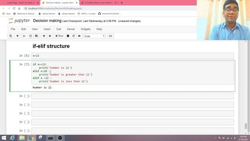Click the 'Number is 22' output text
250x141 pixels.
[x=42, y=87]
